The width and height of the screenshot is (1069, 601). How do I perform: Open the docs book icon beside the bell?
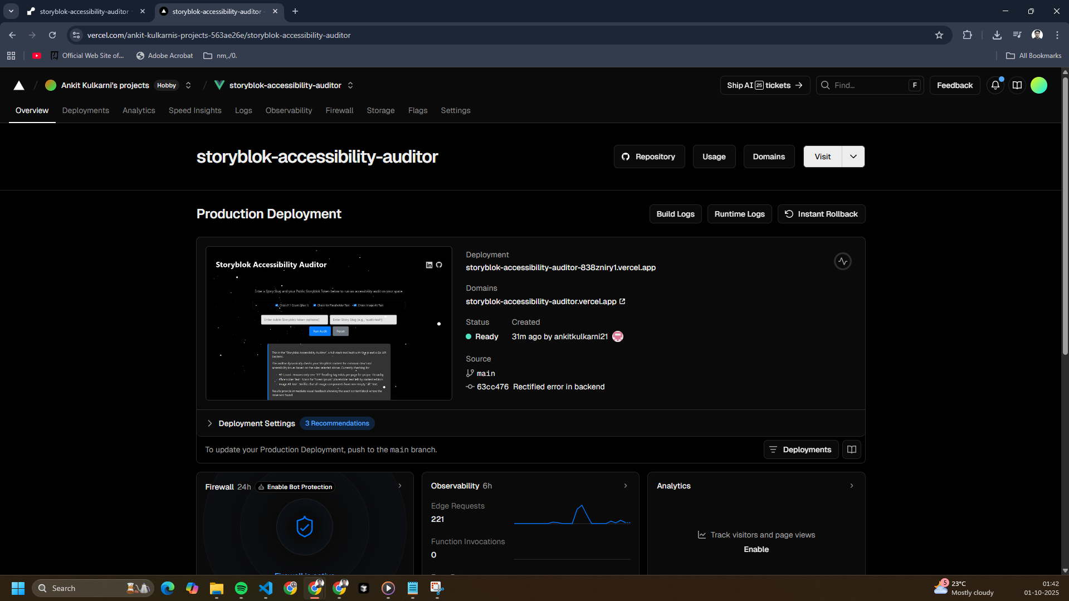click(1017, 85)
